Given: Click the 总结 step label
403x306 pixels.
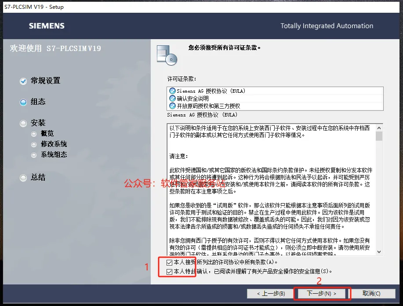Looking at the screenshot, I should pos(38,177).
